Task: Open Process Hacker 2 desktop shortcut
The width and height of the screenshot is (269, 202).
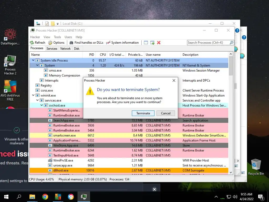Action: coord(10,65)
